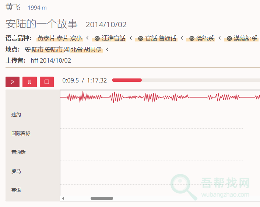The image size is (260, 207).
Task: Select the 普通话 tier row
Action: pos(18,152)
